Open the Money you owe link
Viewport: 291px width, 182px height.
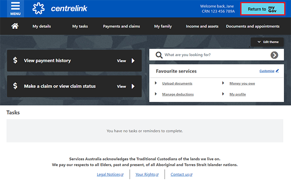point(242,83)
